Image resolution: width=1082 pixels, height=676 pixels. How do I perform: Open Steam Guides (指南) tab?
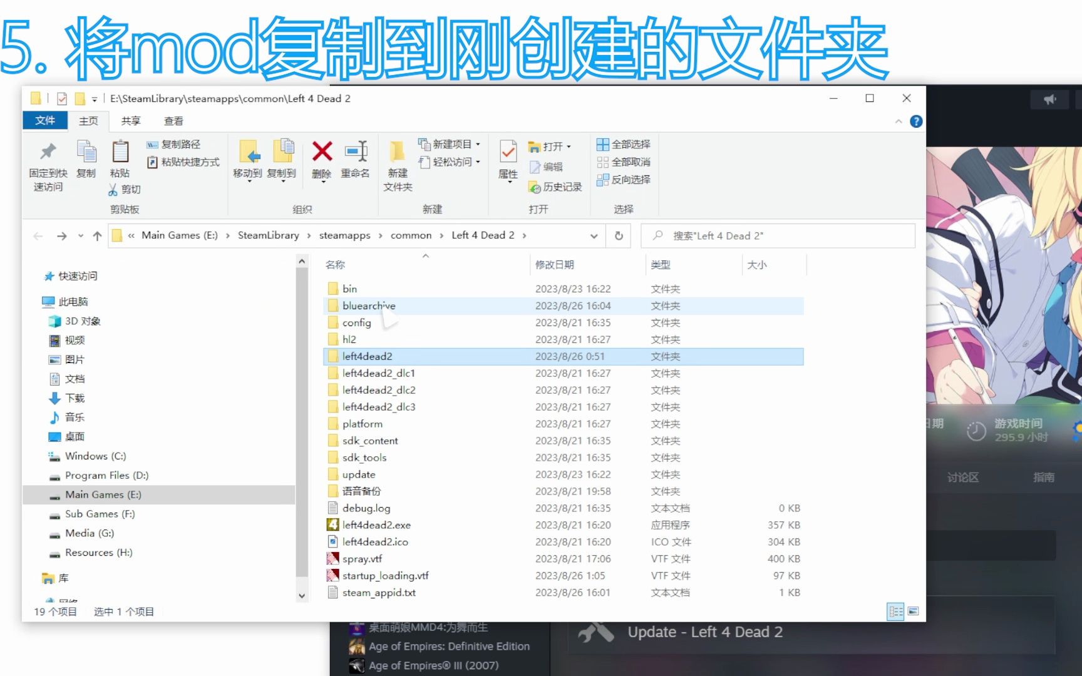[x=1043, y=477]
